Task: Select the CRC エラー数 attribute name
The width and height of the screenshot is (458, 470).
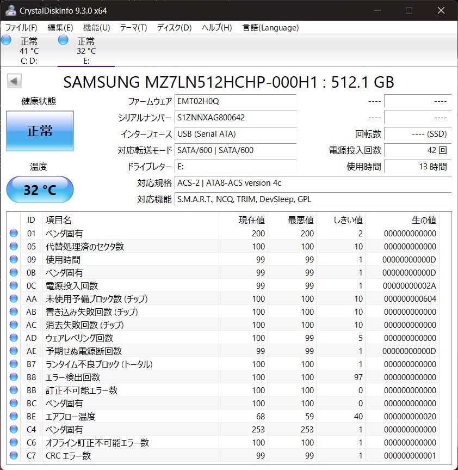Action: coord(68,456)
